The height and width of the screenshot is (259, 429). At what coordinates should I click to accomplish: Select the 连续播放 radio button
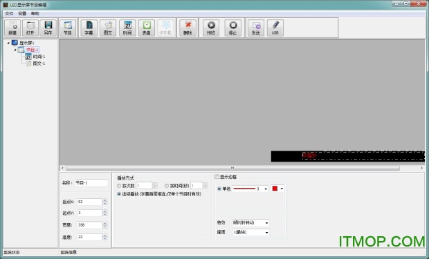[119, 194]
